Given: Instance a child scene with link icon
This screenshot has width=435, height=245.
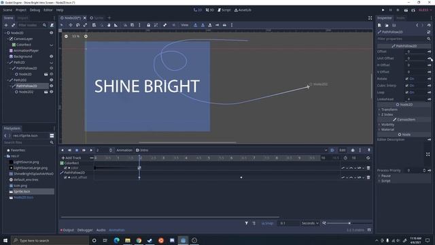Looking at the screenshot, I should 13,25.
